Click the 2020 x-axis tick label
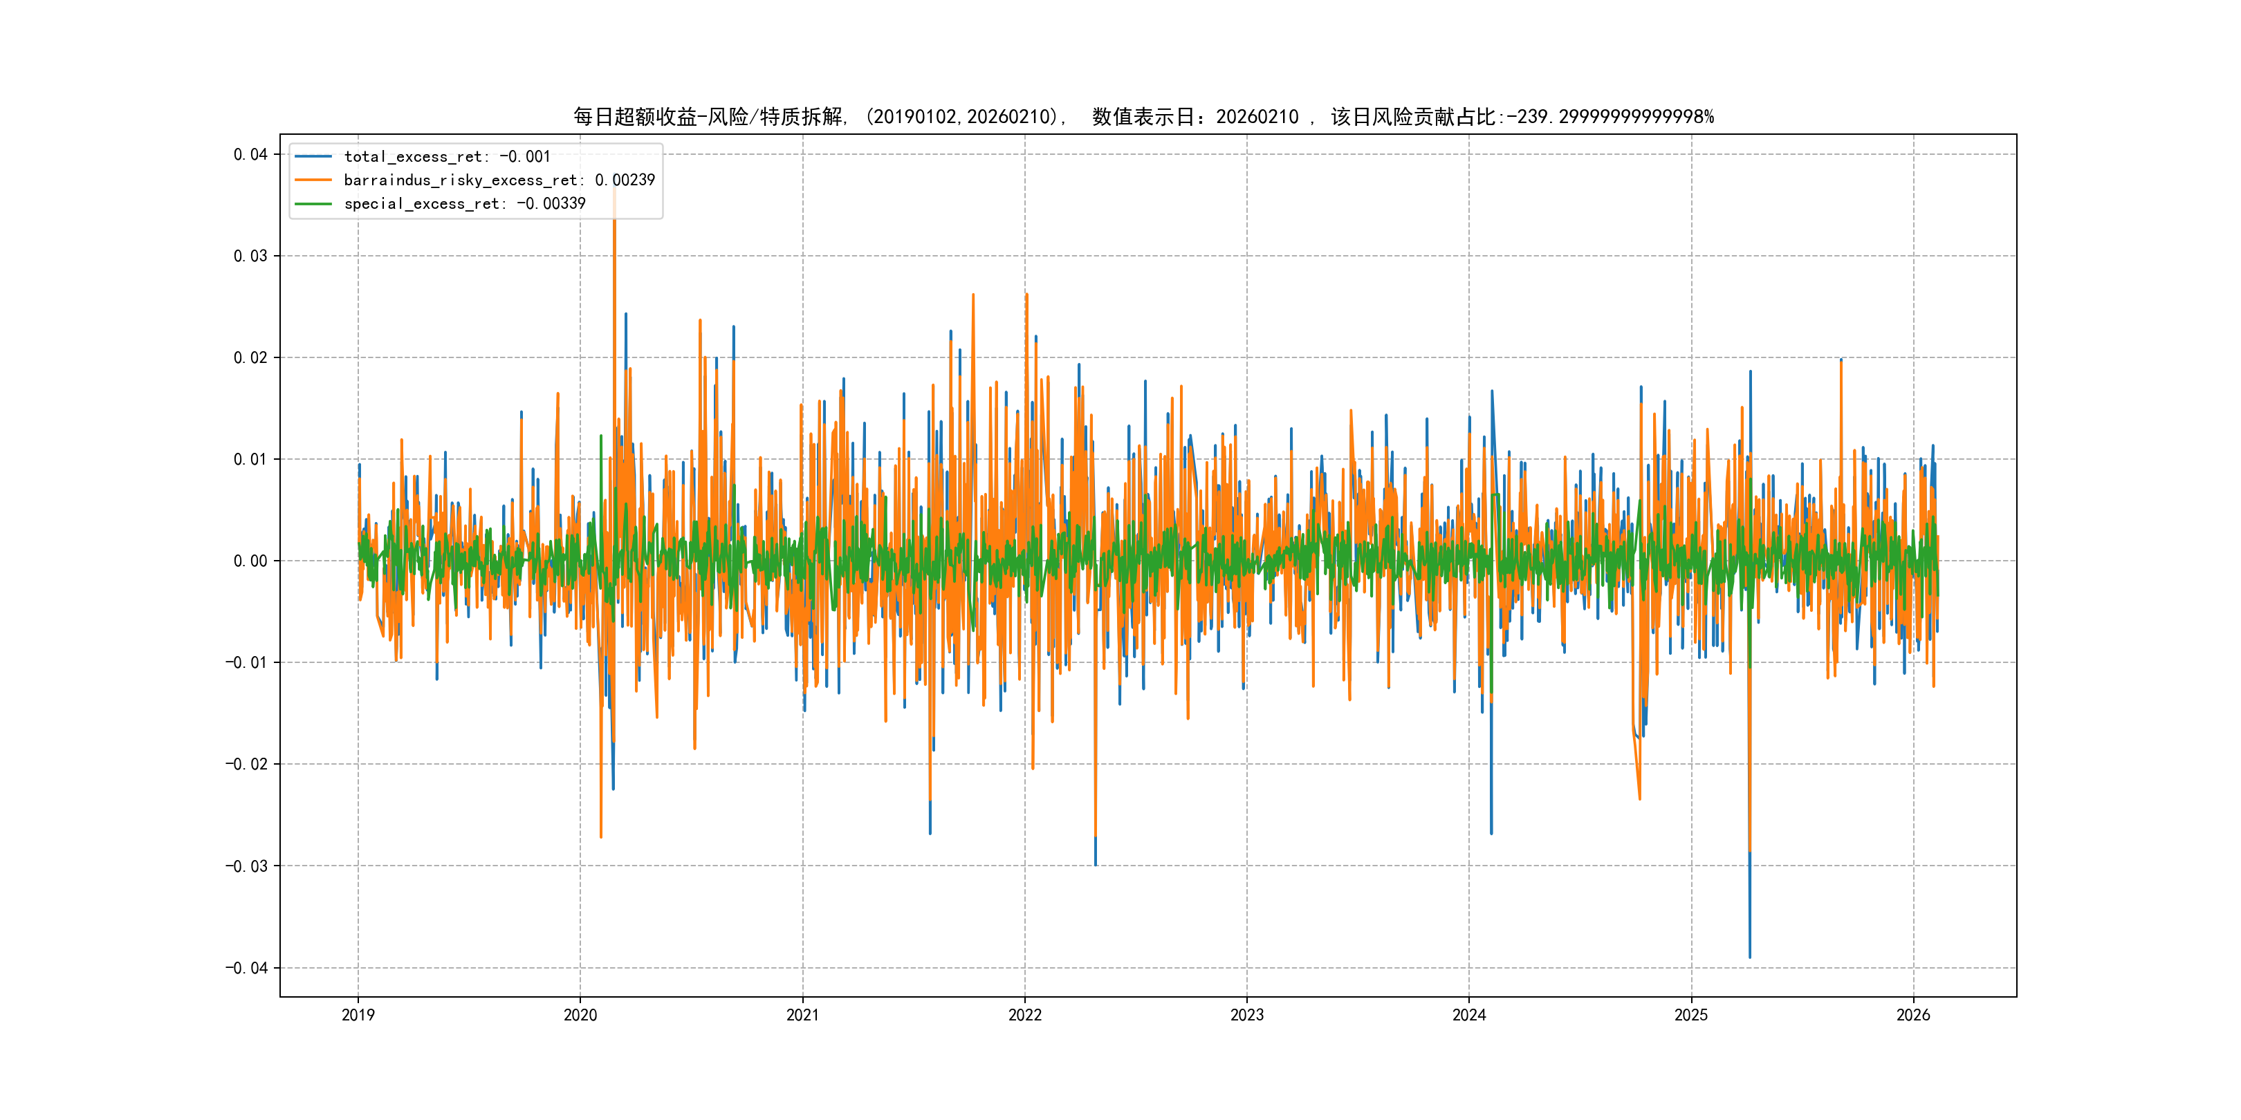 (580, 1015)
